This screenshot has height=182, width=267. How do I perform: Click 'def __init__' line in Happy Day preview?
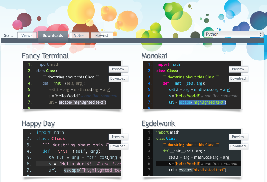coord(73,151)
